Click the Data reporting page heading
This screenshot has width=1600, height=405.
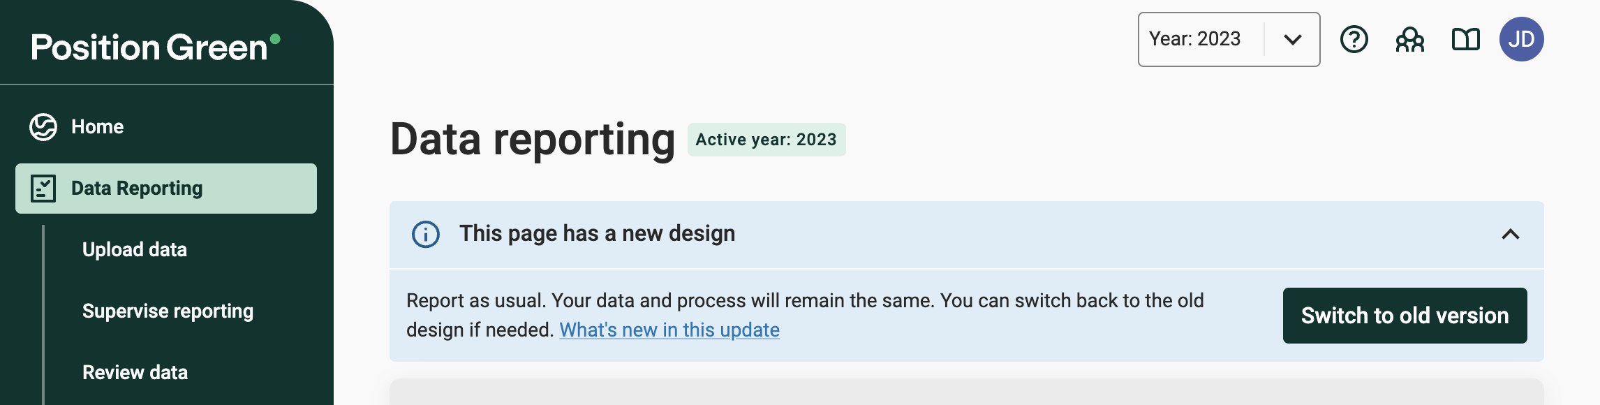[532, 140]
